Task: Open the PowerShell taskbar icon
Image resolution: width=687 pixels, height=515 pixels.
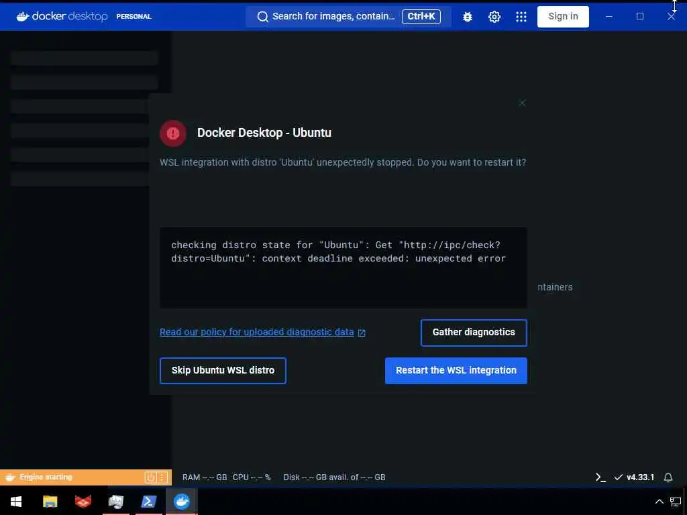Action: (148, 502)
